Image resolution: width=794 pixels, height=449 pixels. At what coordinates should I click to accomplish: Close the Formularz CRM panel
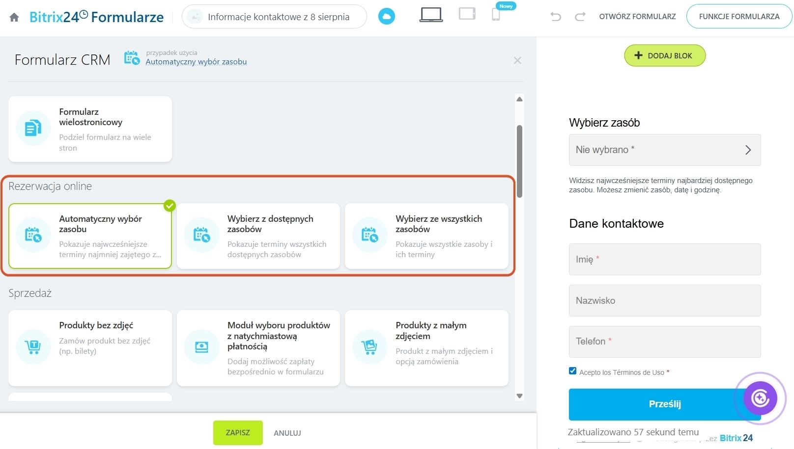click(517, 60)
